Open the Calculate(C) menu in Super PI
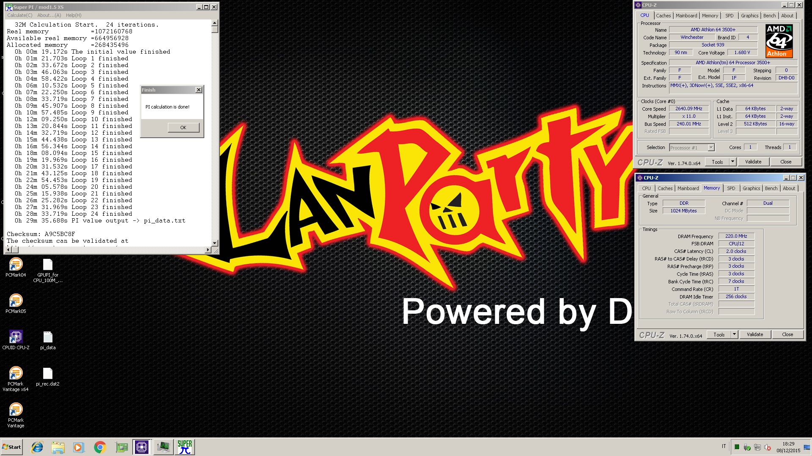The width and height of the screenshot is (812, 456). click(20, 15)
